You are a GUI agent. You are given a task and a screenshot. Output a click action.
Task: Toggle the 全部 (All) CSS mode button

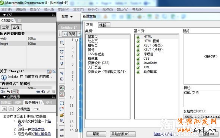point(6,27)
